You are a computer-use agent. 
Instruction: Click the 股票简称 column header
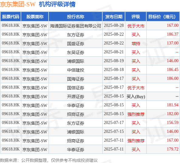coord(35,16)
